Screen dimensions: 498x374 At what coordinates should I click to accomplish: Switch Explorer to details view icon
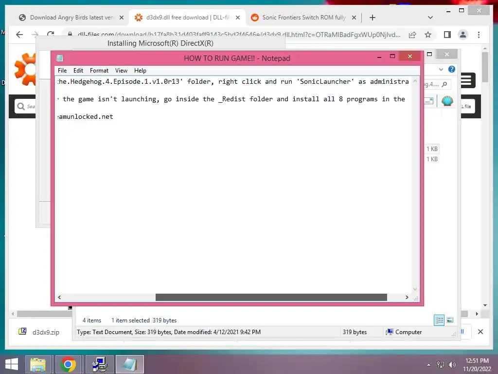tap(439, 320)
